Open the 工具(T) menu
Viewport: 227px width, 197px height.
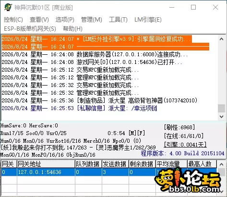coord(118,20)
